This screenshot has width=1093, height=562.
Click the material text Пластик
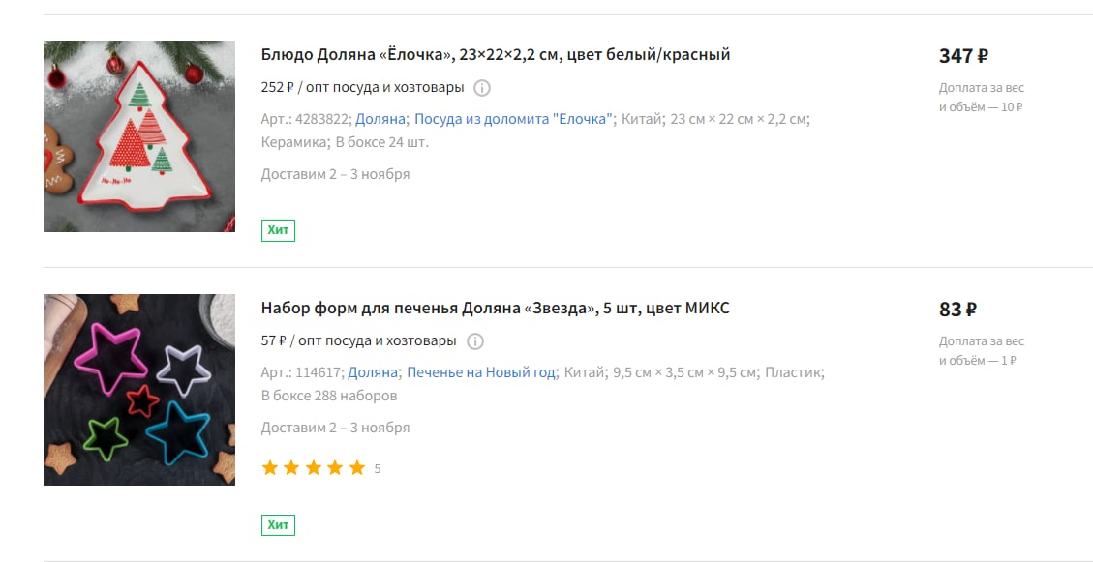[795, 372]
